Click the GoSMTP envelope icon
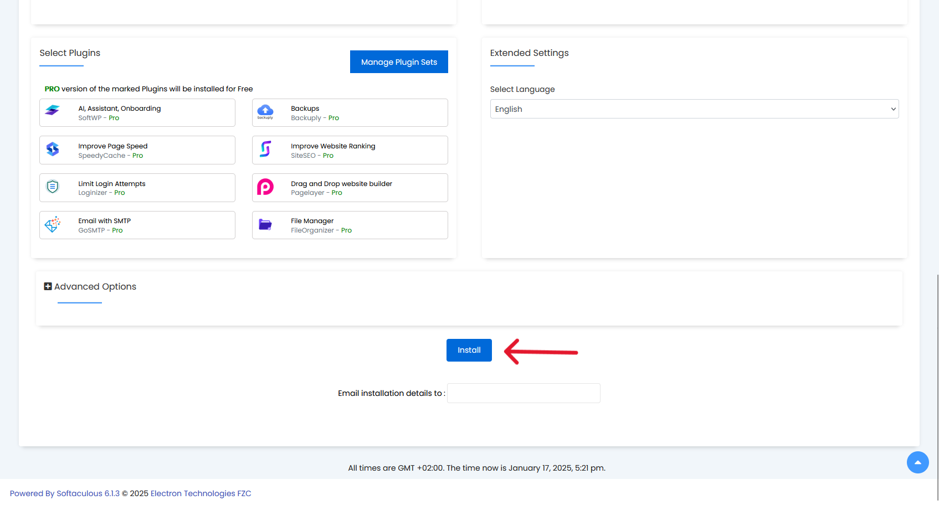The height and width of the screenshot is (505, 939). pos(53,224)
